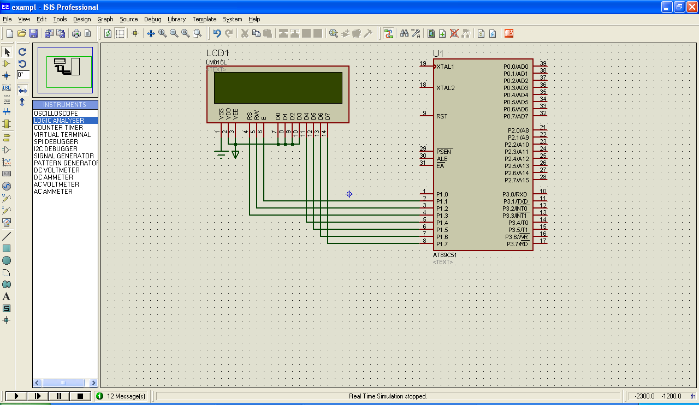Select Wire Label mode

[7, 88]
